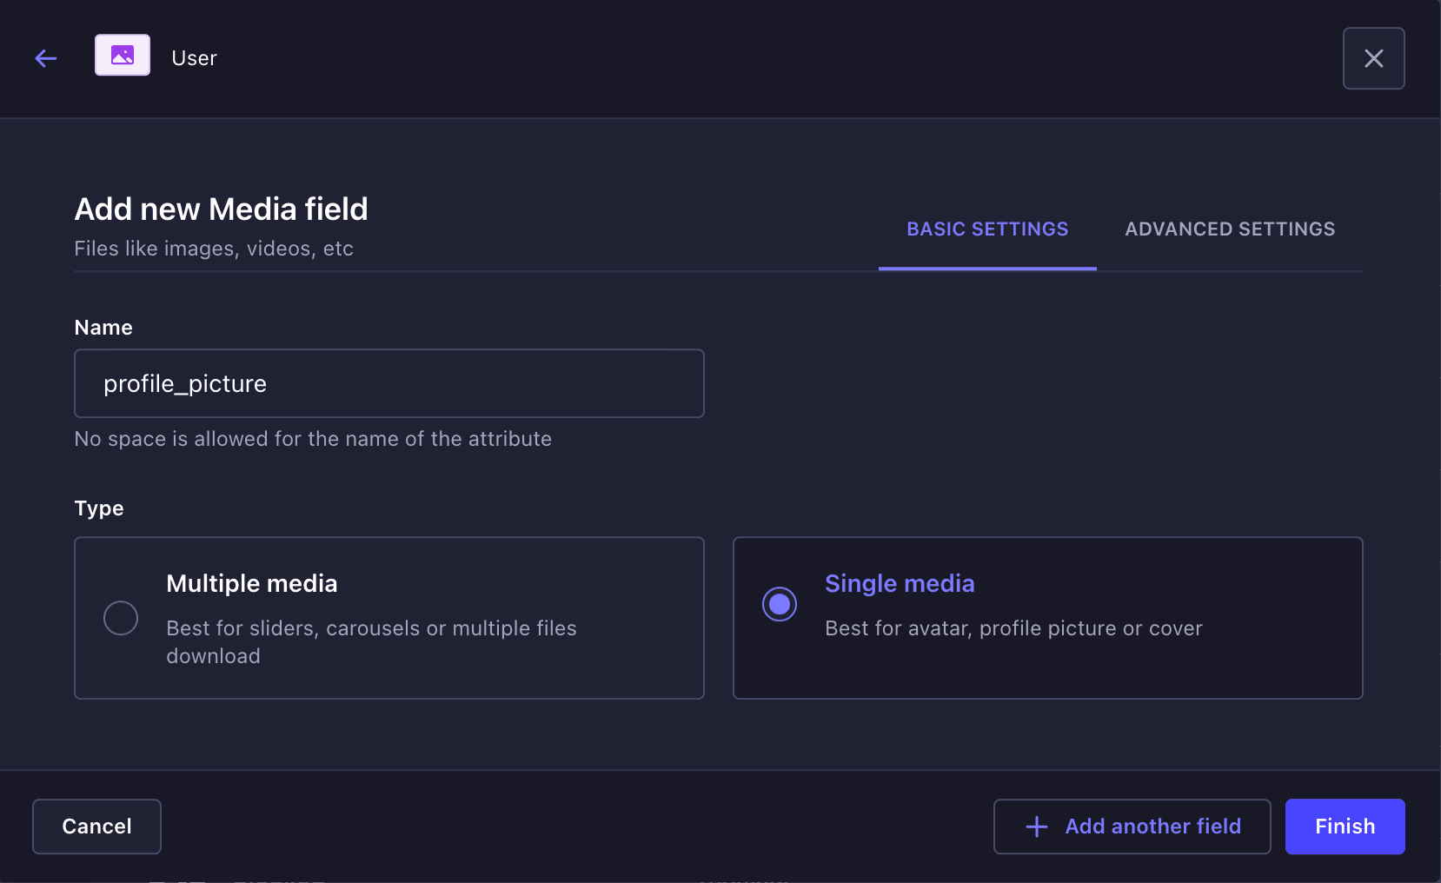This screenshot has height=883, width=1441.
Task: Open the Basic Settings tab
Action: coord(987,229)
